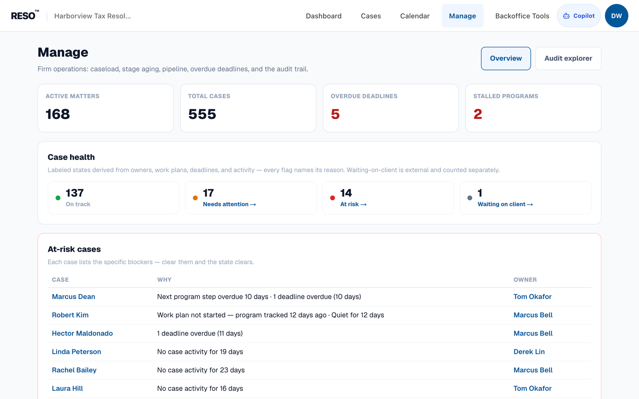639x399 pixels.
Task: Open the Cases section
Action: 371,16
